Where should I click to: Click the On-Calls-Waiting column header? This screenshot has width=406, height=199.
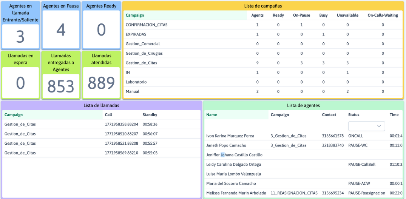[383, 15]
